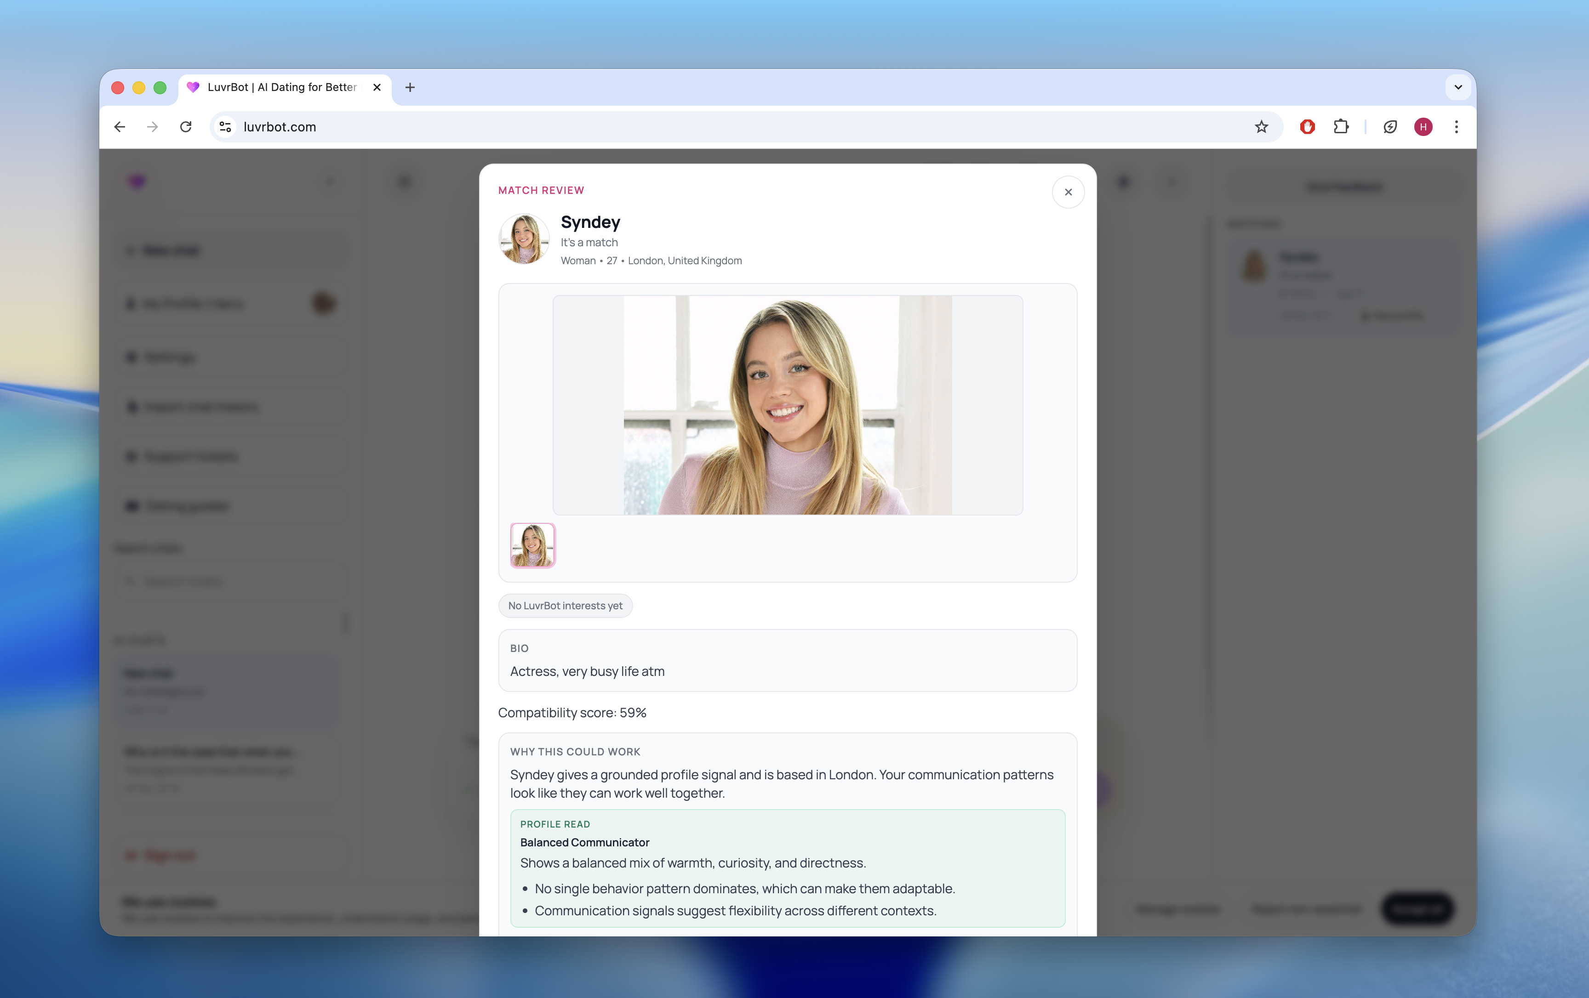
Task: Go back to the previous page
Action: click(120, 127)
